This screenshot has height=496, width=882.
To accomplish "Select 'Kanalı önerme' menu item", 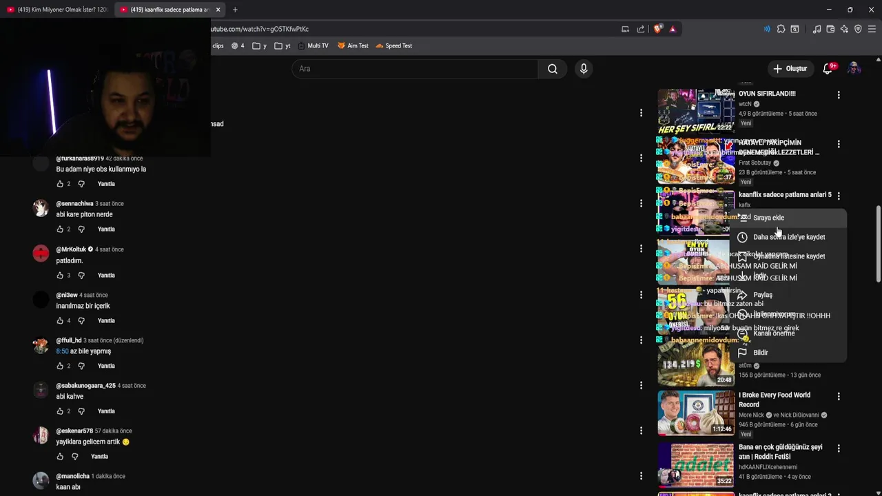I will [x=790, y=333].
